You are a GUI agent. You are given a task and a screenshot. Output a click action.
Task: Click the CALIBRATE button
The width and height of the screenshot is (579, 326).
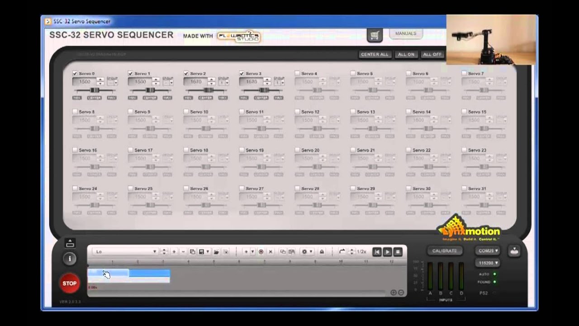pos(445,251)
